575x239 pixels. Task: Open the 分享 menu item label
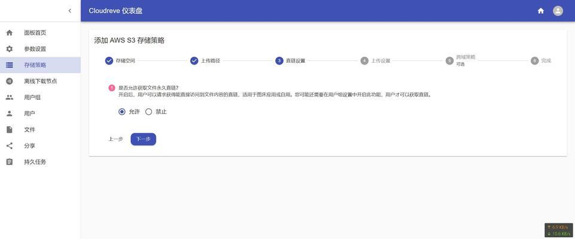(x=30, y=146)
